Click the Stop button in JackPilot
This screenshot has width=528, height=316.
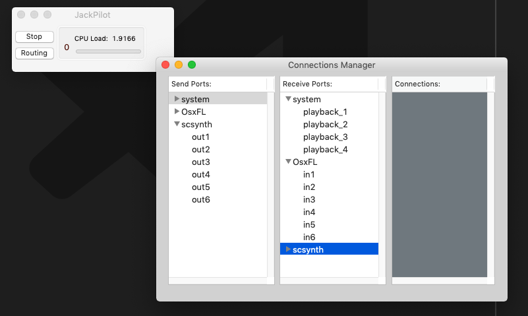coord(34,37)
